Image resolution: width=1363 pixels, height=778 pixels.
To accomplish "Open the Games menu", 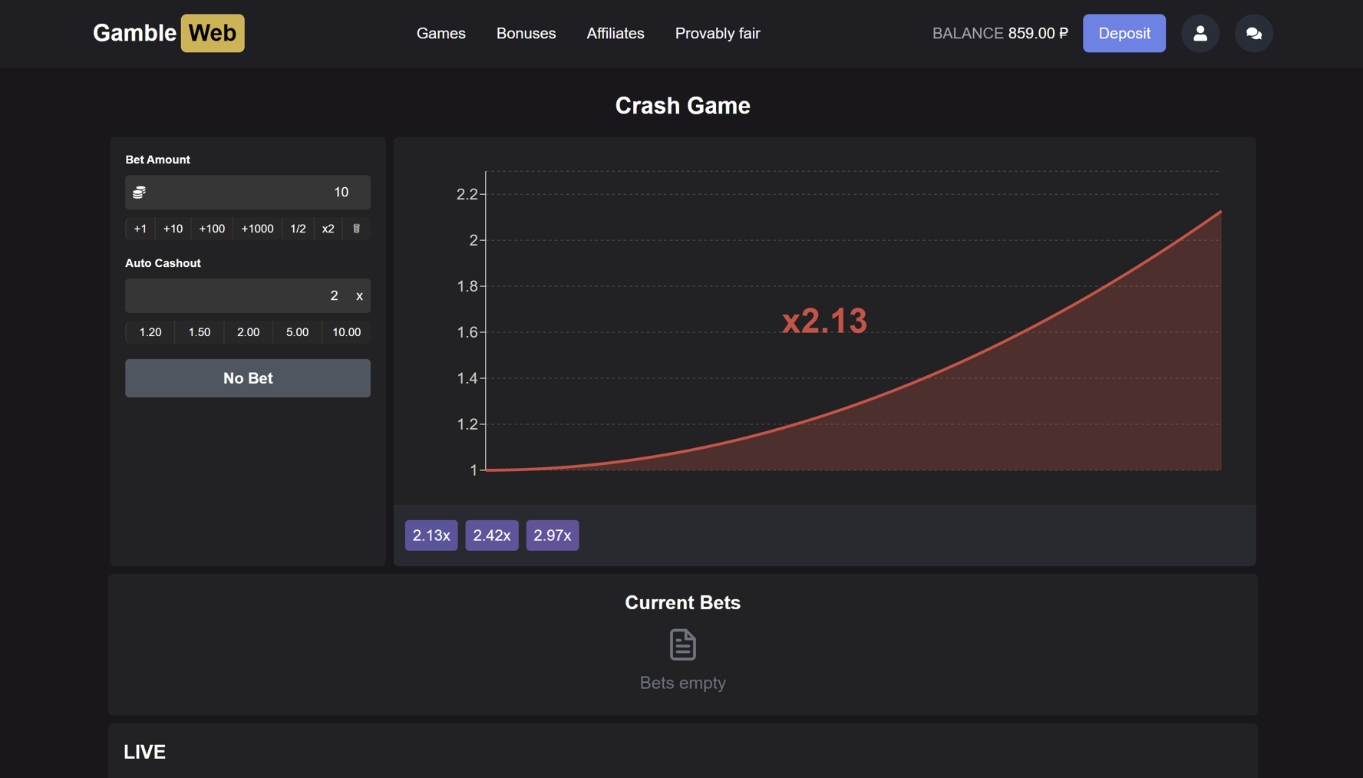I will pos(441,33).
